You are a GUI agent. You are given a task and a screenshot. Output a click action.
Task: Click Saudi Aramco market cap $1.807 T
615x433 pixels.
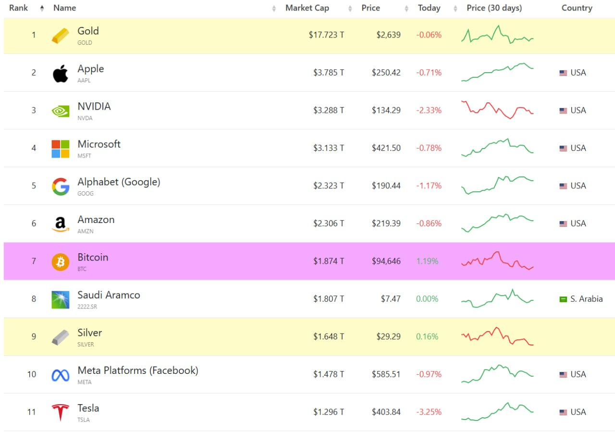[329, 299]
